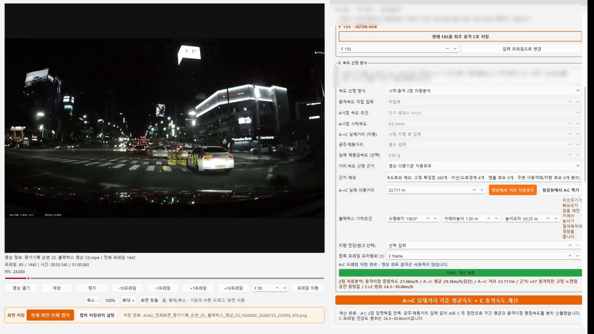Increase 실제 제동감속도 value
The height and width of the screenshot is (334, 594).
click(570, 155)
